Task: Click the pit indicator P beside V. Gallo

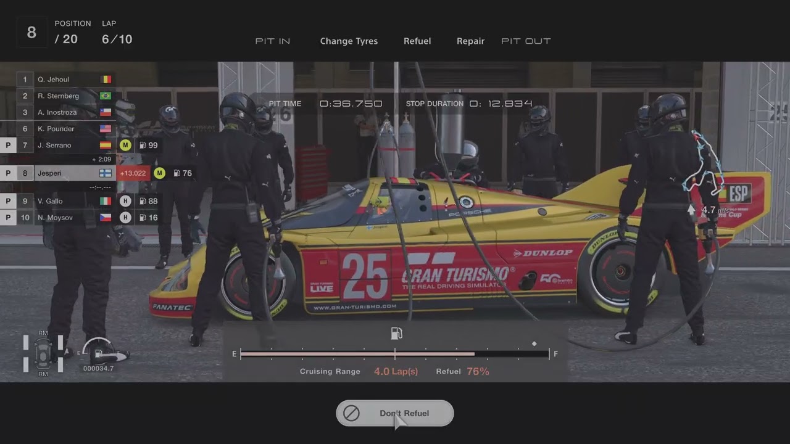Action: coord(8,201)
